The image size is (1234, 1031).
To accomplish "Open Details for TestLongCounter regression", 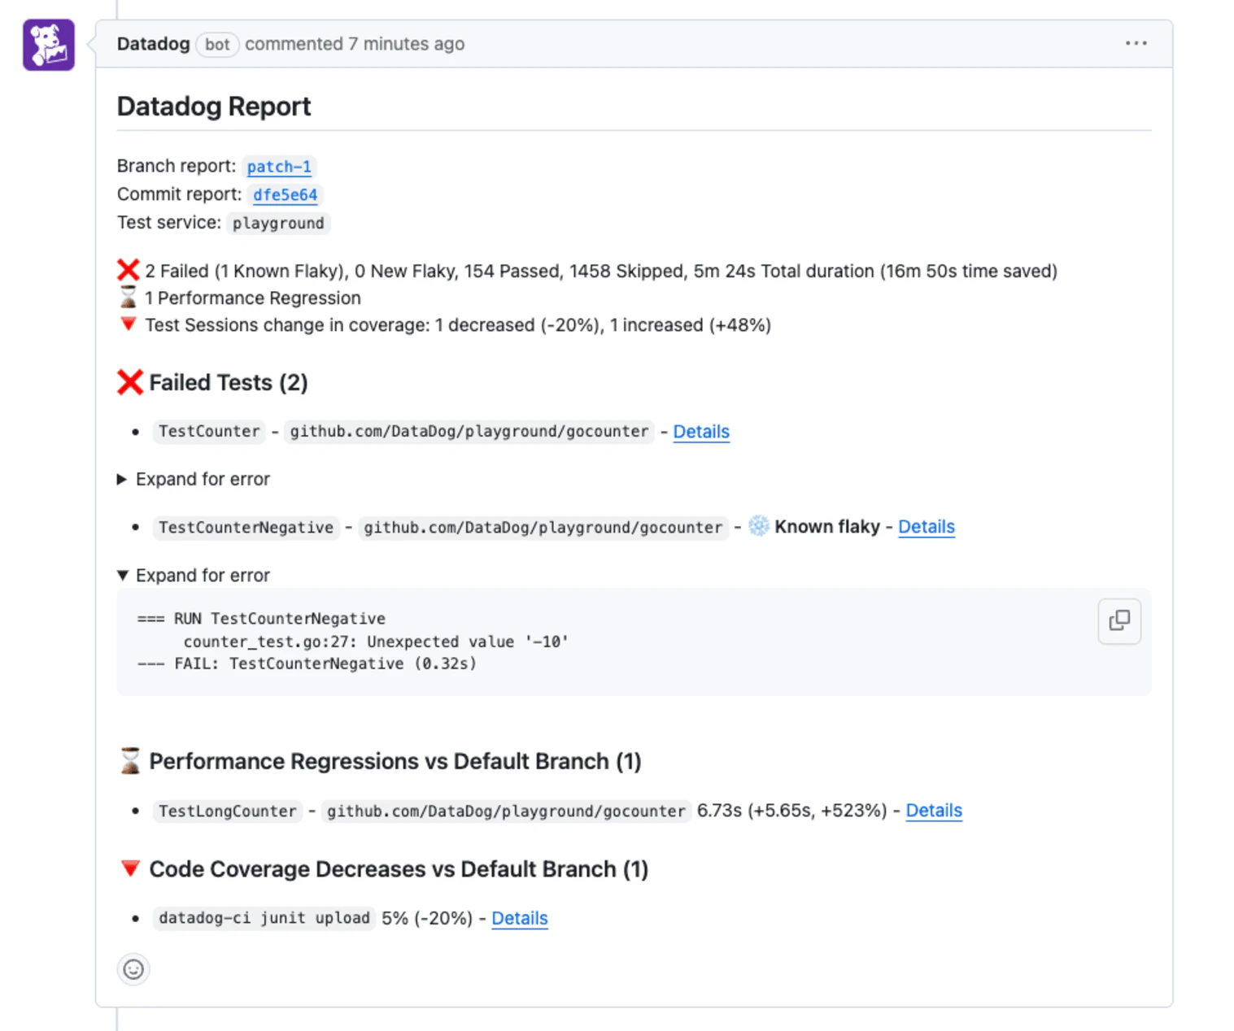I will pyautogui.click(x=934, y=811).
